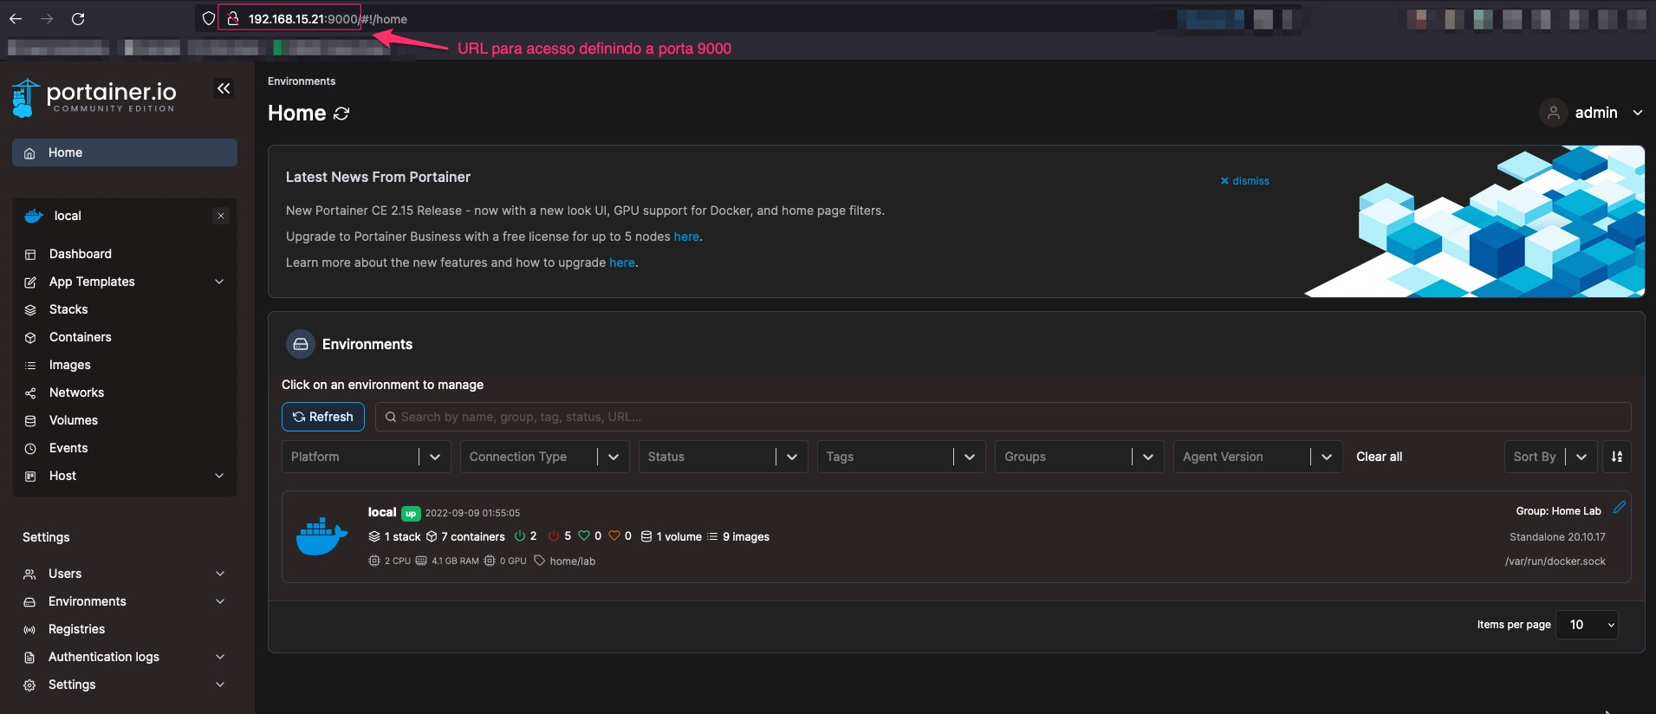Image resolution: width=1656 pixels, height=714 pixels.
Task: Focus the environment search field
Action: pos(1003,417)
